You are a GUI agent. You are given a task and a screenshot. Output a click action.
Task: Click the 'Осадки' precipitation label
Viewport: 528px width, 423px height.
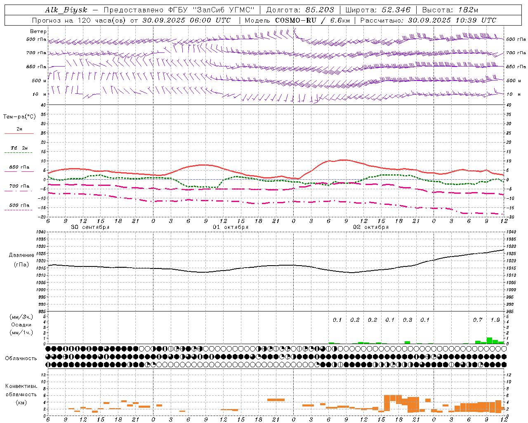[x=21, y=325]
